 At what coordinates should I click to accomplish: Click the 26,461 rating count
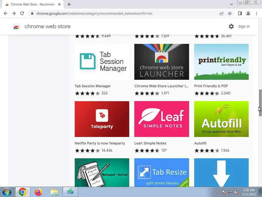(x=226, y=36)
